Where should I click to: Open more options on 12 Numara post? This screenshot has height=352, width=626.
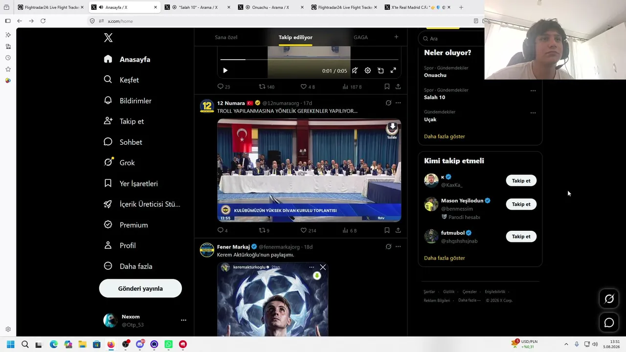398,103
